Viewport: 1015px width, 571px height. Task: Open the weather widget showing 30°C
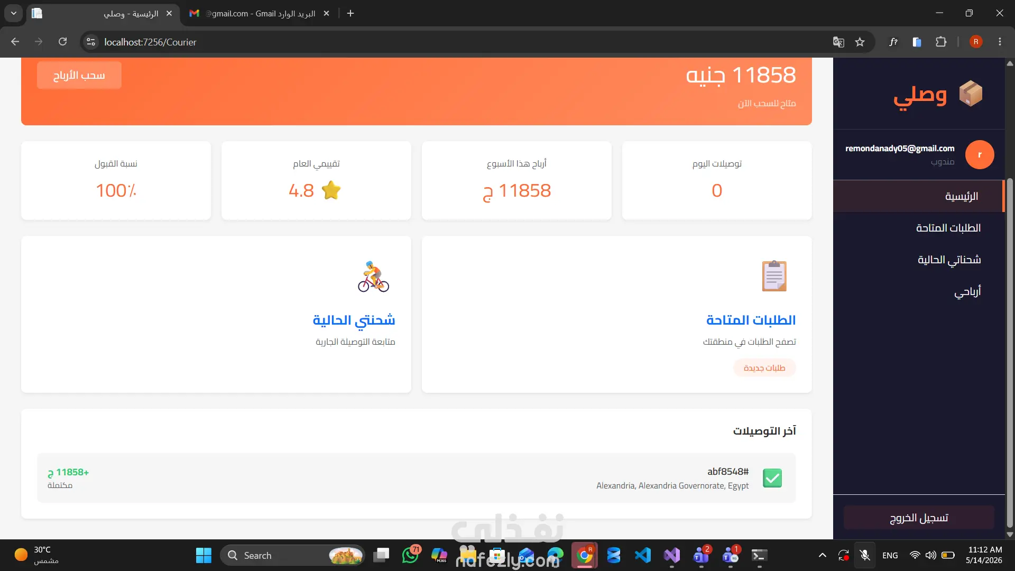pos(37,555)
